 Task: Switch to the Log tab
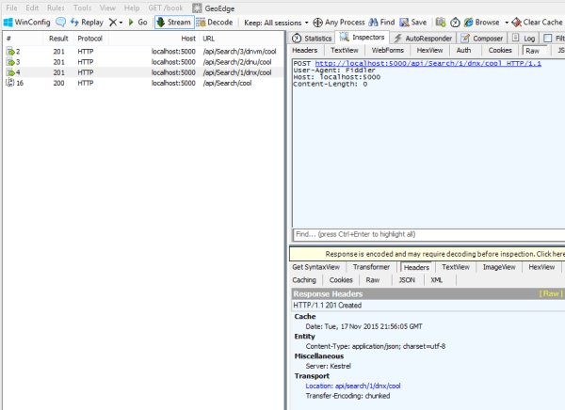click(524, 39)
